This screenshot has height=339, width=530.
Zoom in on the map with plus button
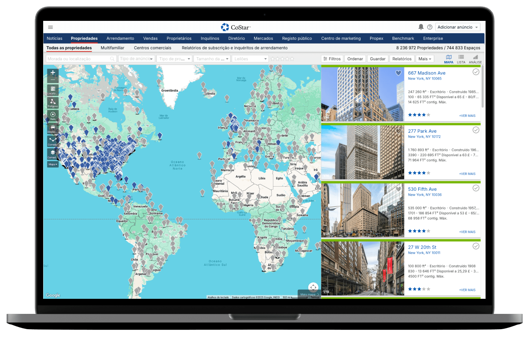(53, 72)
